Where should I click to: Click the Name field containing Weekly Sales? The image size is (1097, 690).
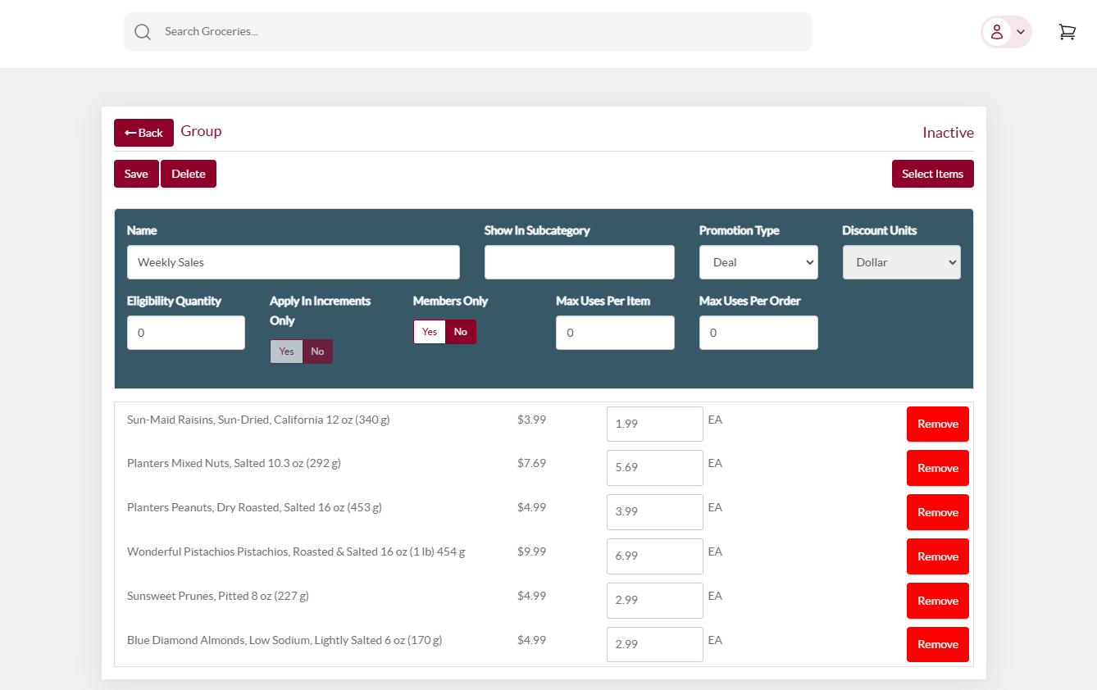coord(294,262)
